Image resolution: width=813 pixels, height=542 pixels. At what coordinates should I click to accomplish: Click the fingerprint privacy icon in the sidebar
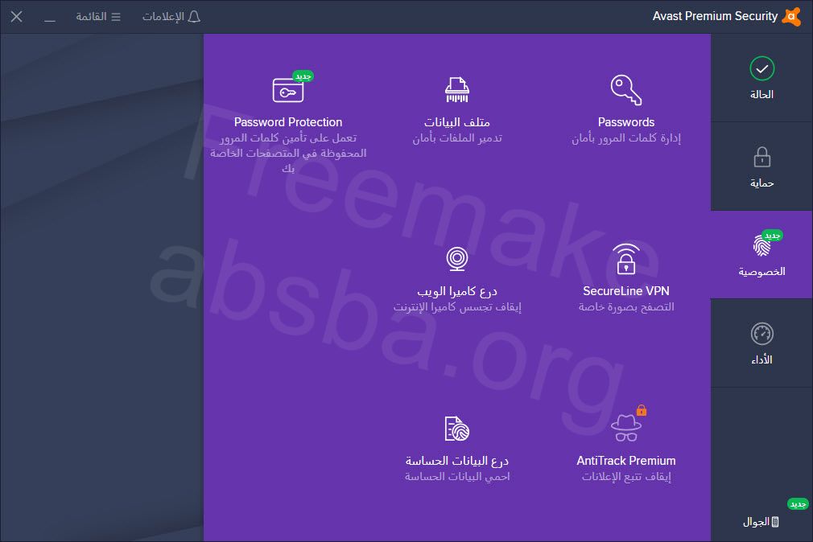pos(761,245)
